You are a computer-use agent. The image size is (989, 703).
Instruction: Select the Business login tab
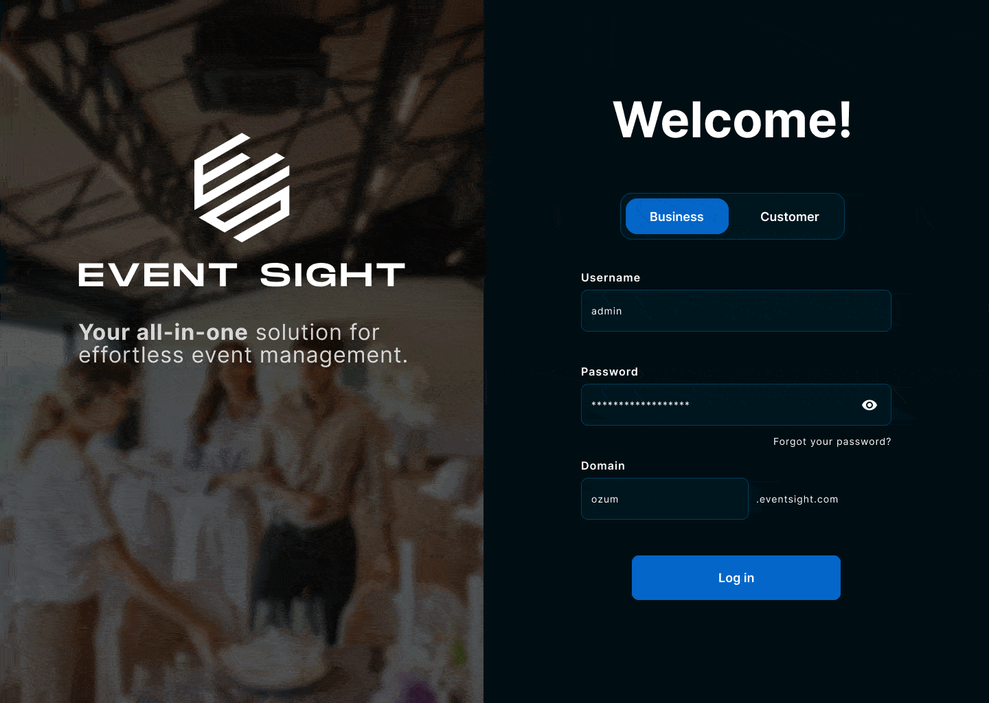point(677,216)
